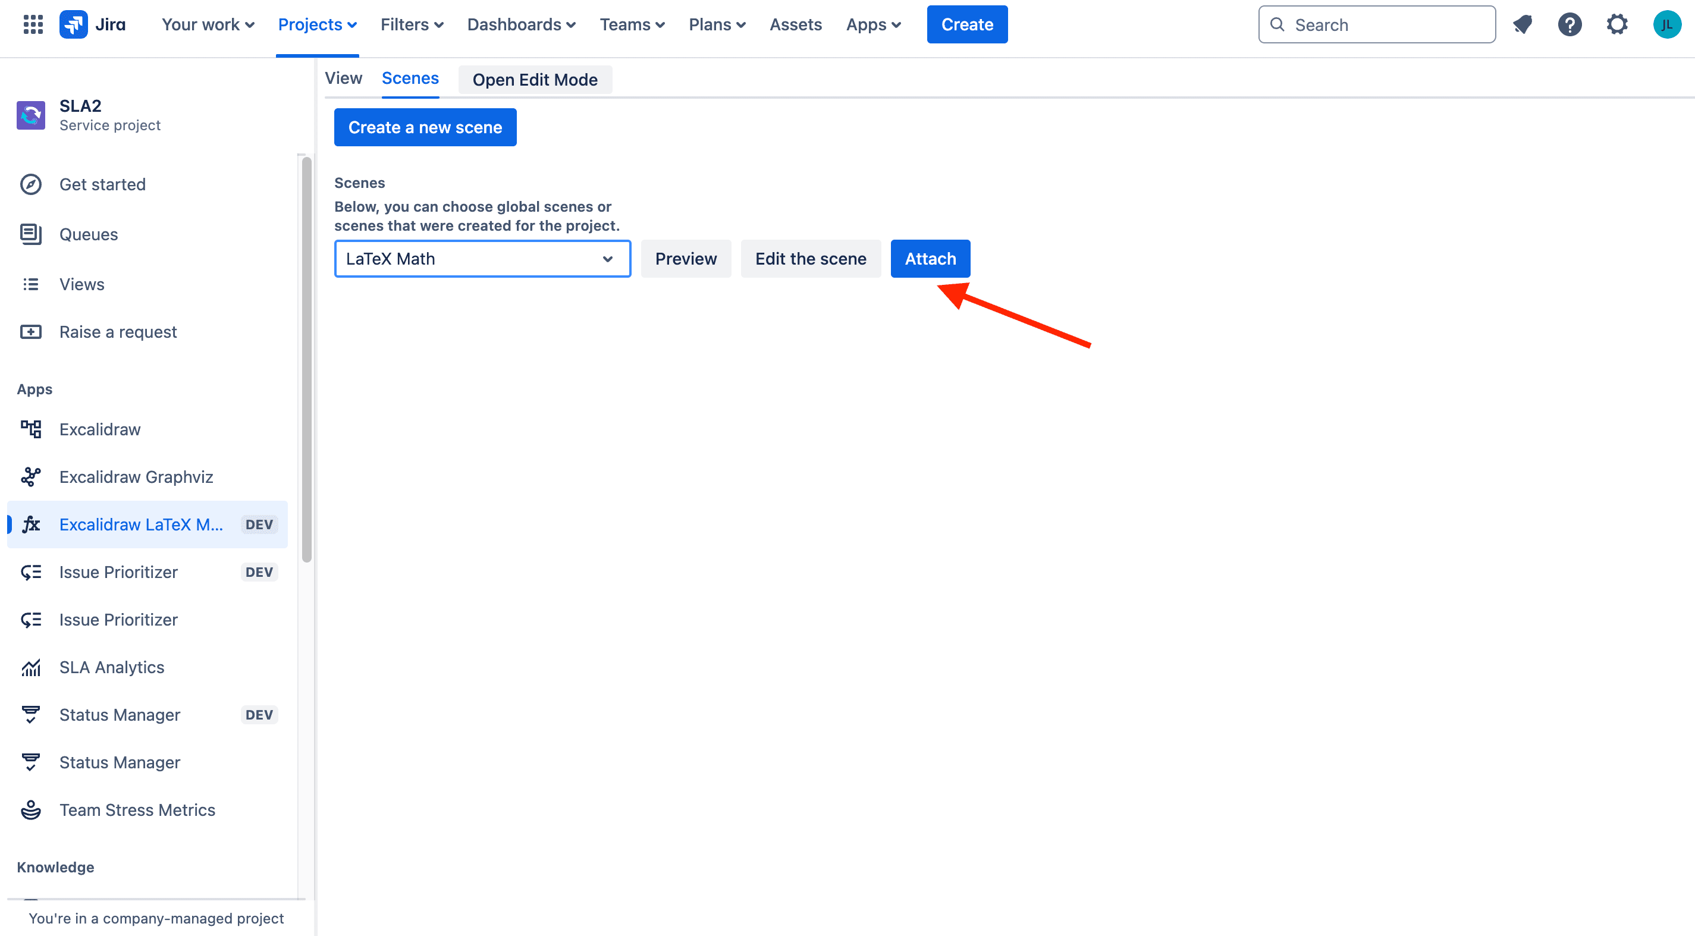Click the Queues icon in sidebar

[x=31, y=234]
